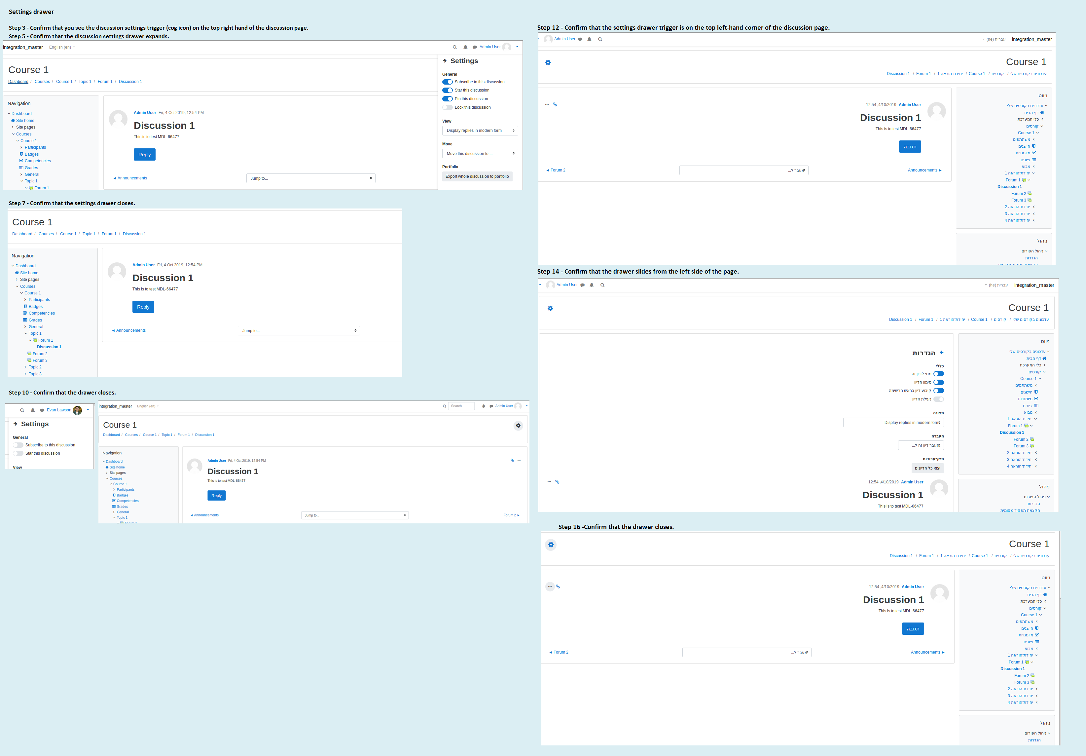Open Courses breadcrumb in Step 10 screenshot
The height and width of the screenshot is (756, 1086).
point(131,435)
